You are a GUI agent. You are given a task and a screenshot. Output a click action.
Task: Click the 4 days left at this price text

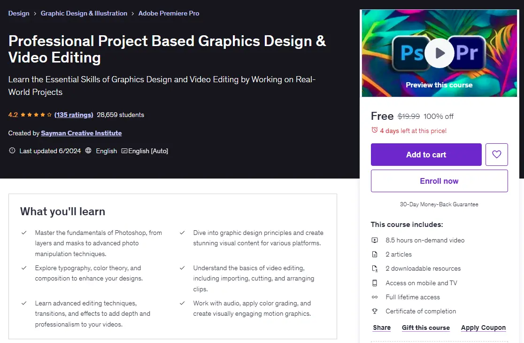[413, 131]
